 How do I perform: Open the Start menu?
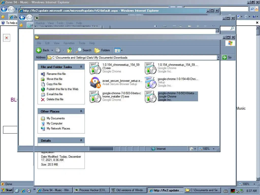(7, 190)
